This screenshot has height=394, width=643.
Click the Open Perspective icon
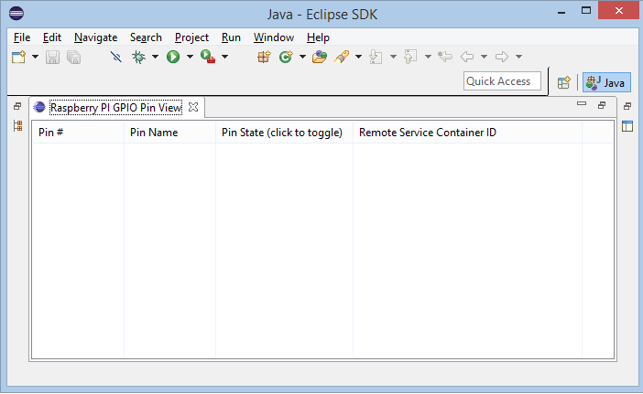(564, 82)
